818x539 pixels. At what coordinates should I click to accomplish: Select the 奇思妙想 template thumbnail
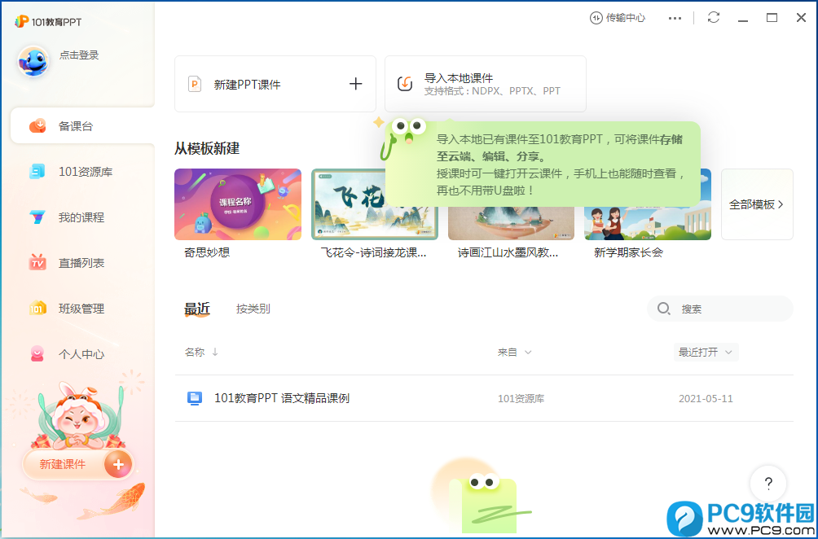pos(238,204)
